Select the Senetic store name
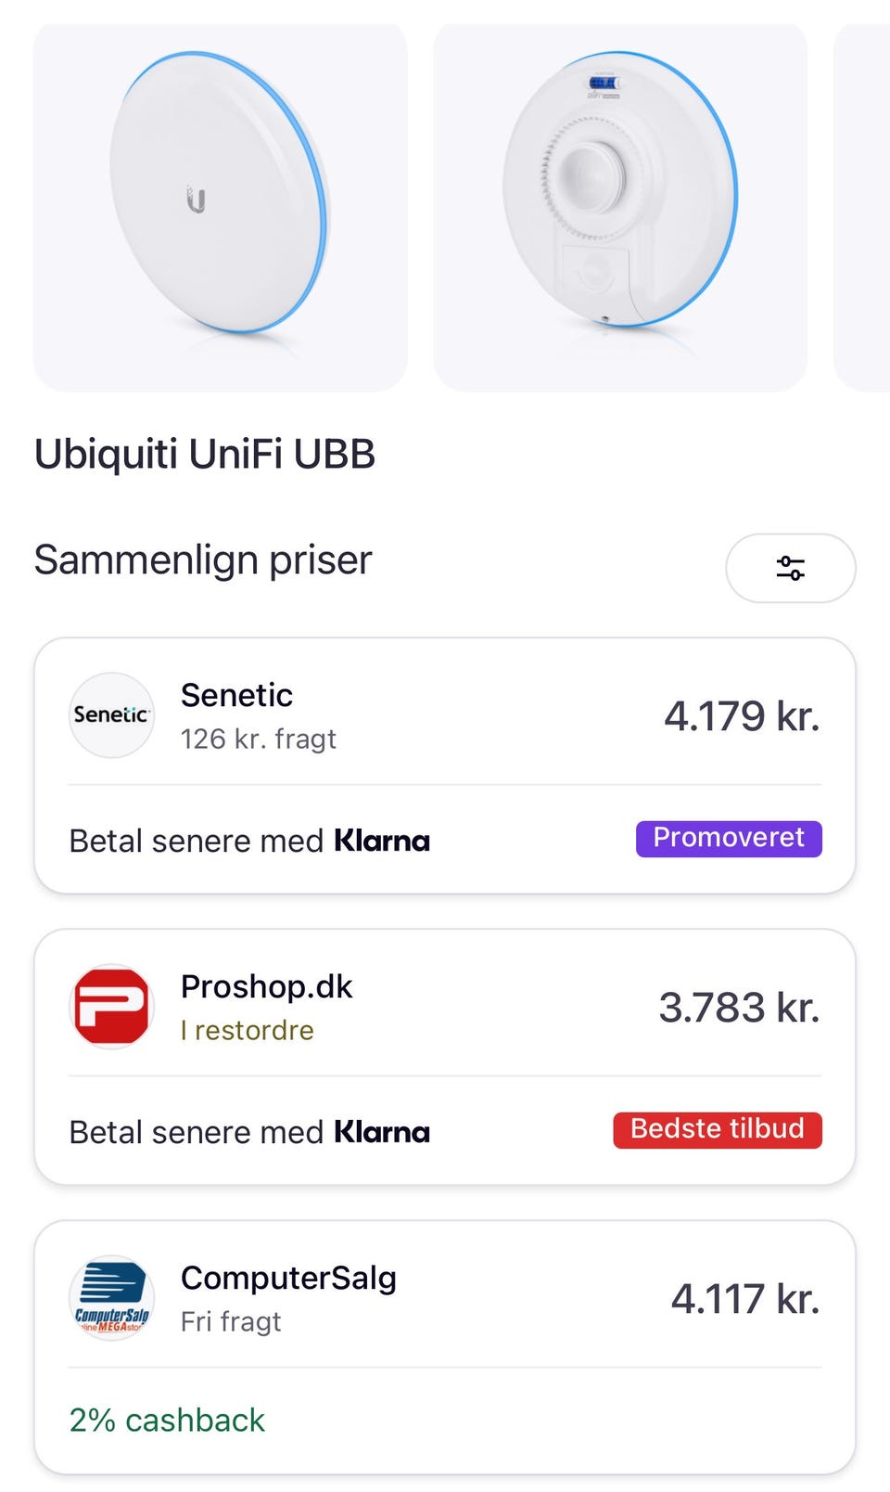890x1492 pixels. coord(236,695)
